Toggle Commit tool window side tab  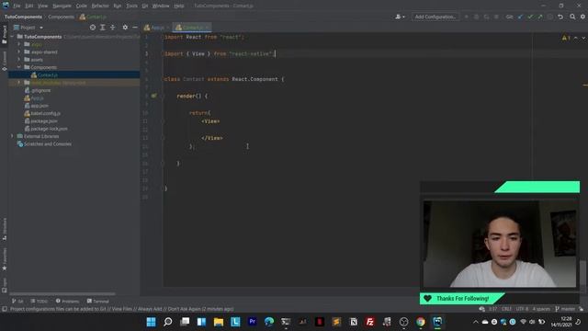4,61
